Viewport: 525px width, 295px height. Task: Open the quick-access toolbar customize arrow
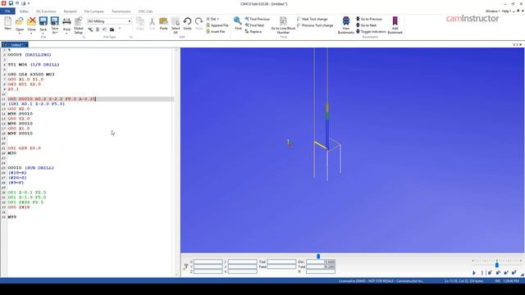click(x=29, y=3)
